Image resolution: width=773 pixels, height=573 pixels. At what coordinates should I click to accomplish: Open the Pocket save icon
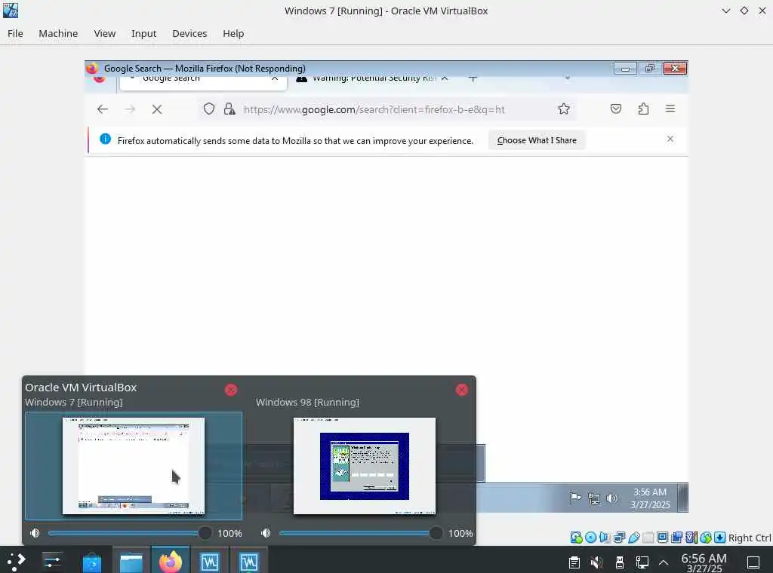click(616, 109)
